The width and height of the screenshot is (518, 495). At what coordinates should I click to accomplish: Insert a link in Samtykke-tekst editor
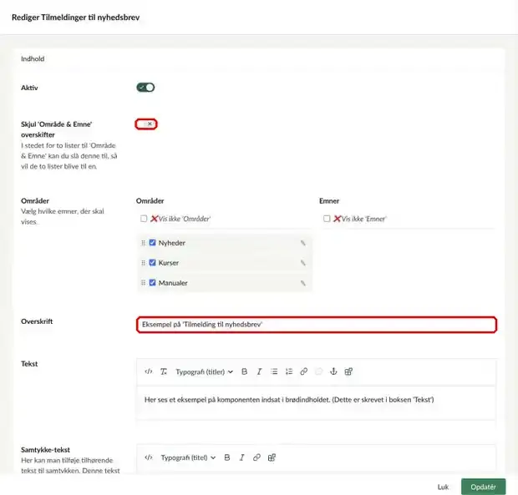tap(256, 457)
